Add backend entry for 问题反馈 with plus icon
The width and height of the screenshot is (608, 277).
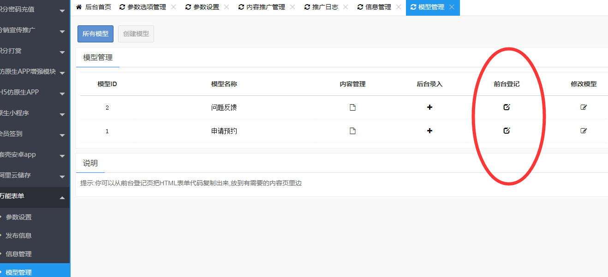point(429,107)
